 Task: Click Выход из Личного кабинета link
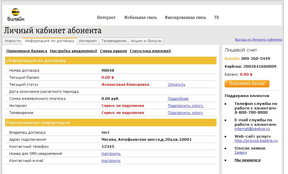coord(258,39)
